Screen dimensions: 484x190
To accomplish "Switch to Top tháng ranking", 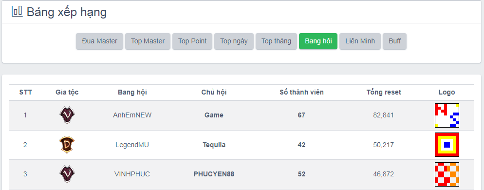I will (x=276, y=41).
